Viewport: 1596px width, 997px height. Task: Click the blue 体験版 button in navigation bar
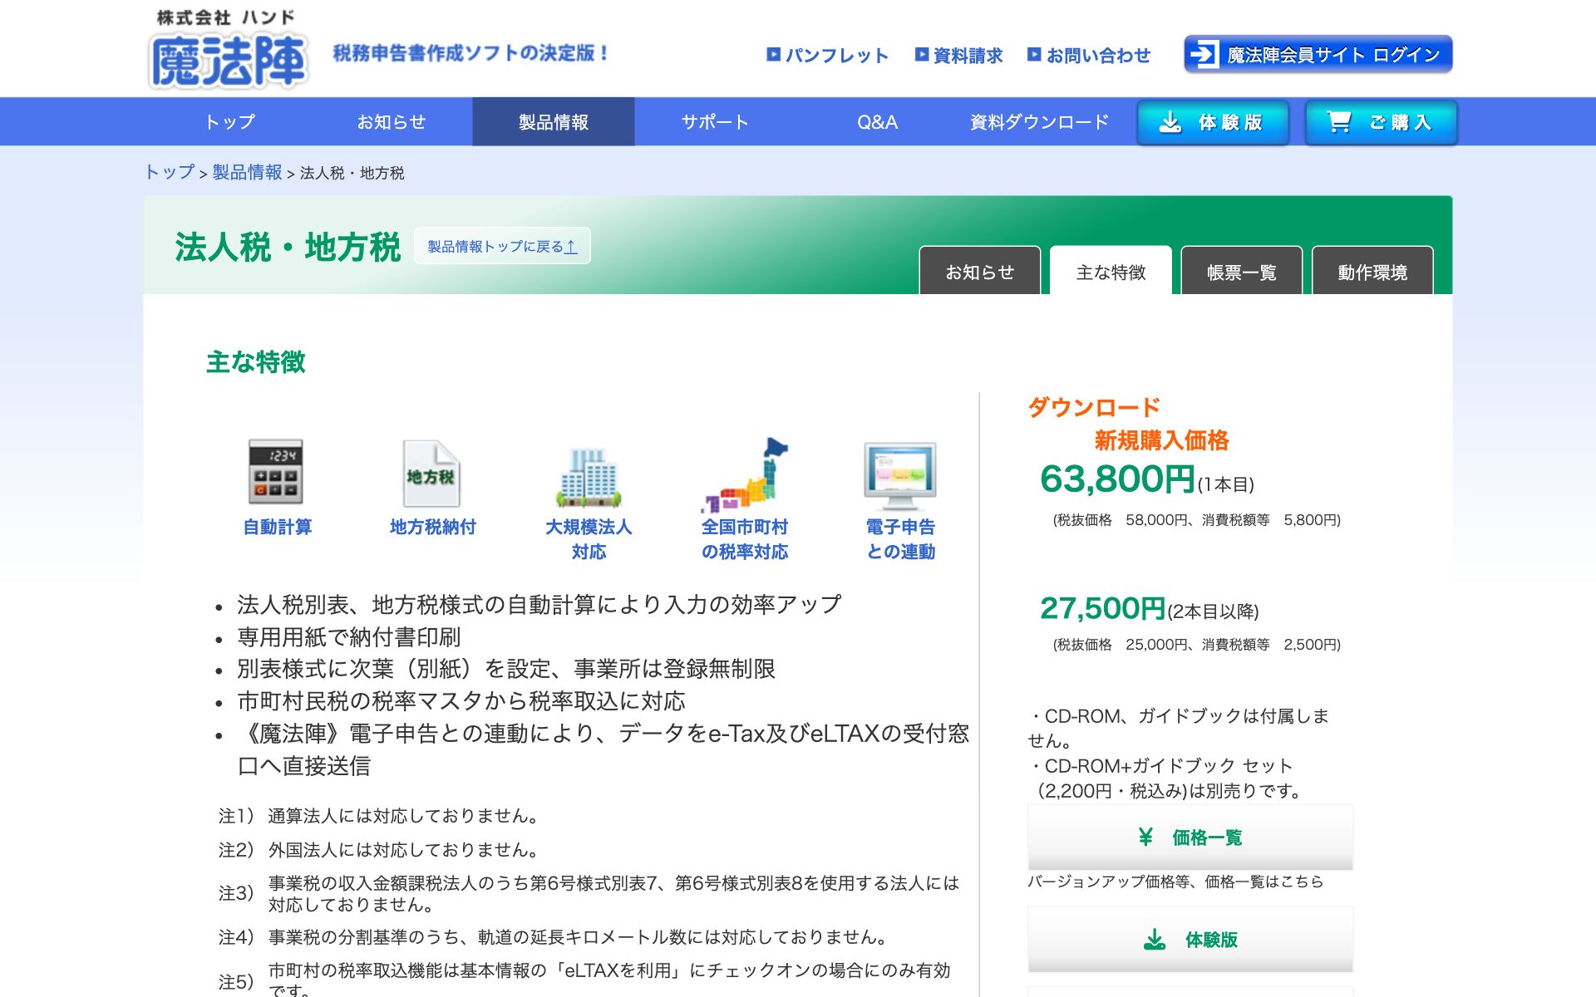[x=1213, y=122]
